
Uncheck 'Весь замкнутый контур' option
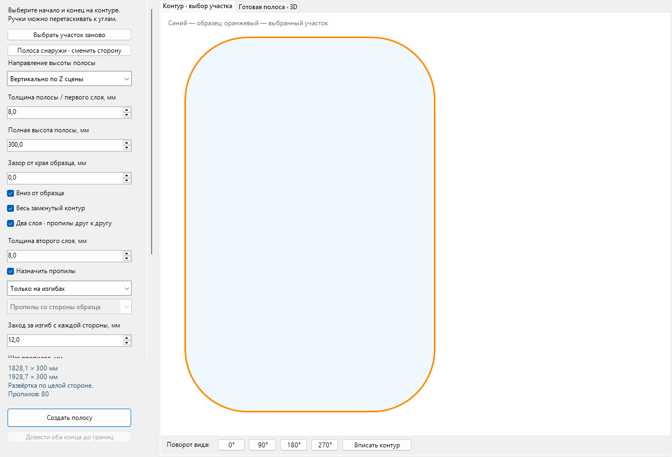click(11, 208)
